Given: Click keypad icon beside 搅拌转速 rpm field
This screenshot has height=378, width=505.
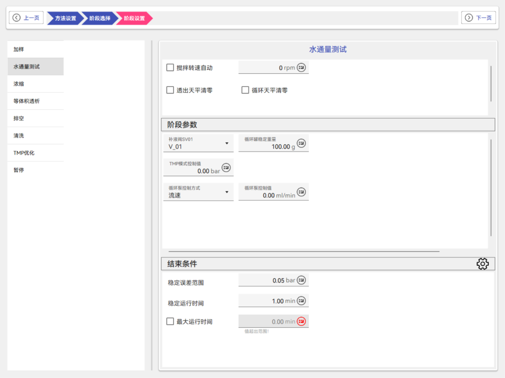Looking at the screenshot, I should 301,67.
